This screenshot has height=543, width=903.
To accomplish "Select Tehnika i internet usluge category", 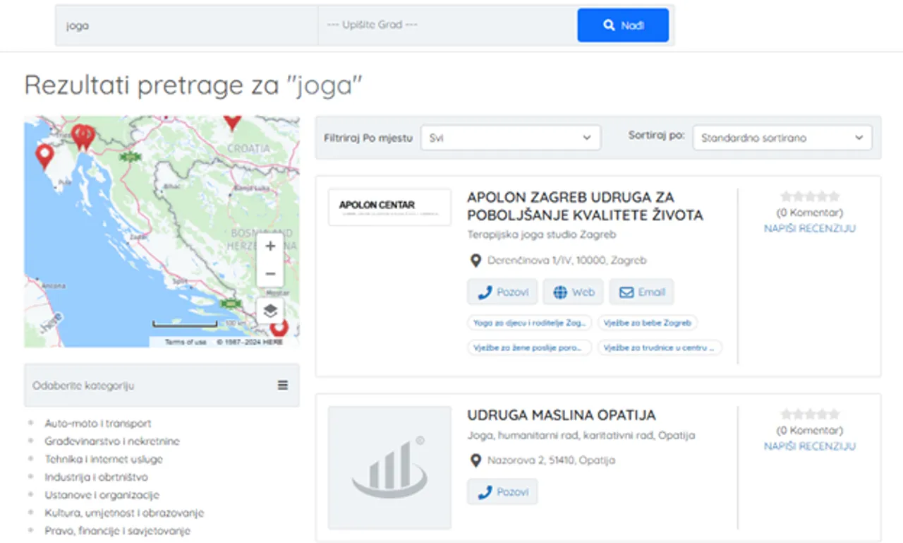I will (x=104, y=459).
